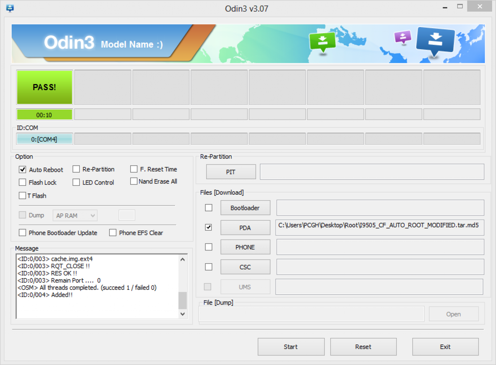Click the 'RQT_CLOSE !!' log line
This screenshot has width=496, height=365.
point(54,266)
